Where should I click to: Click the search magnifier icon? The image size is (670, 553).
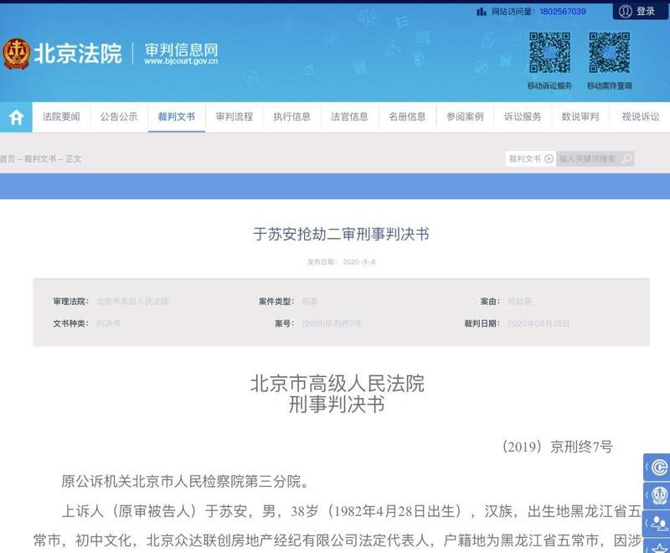(626, 159)
